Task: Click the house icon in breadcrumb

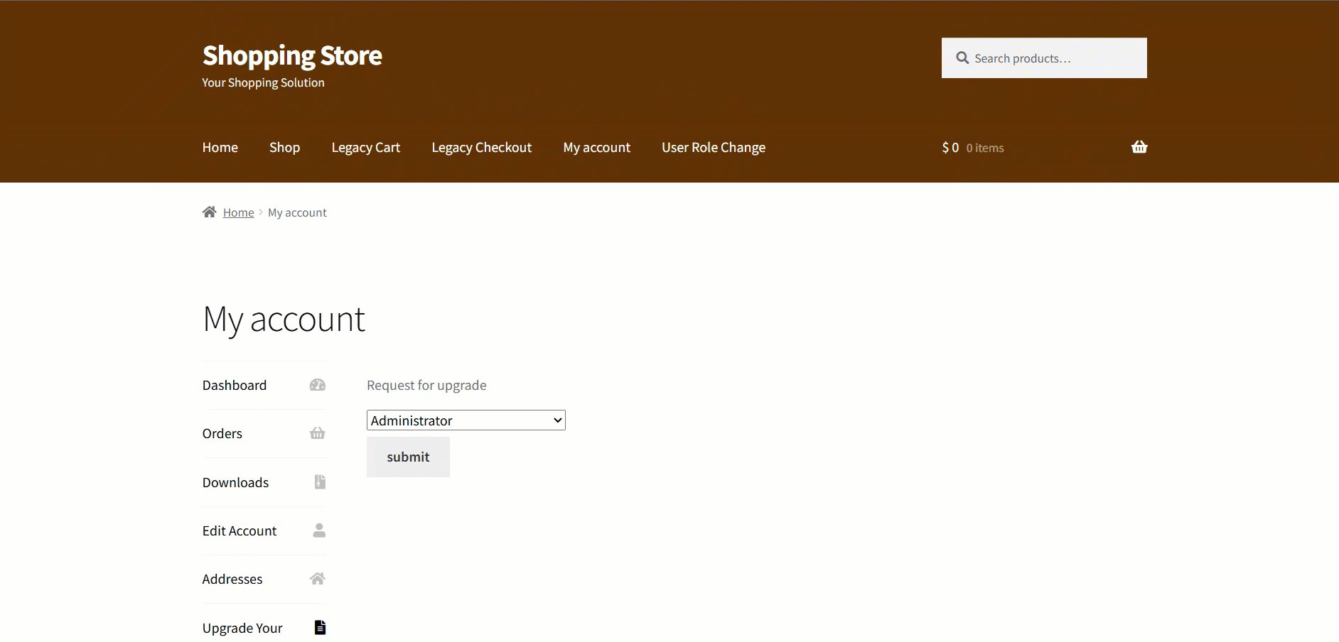Action: pyautogui.click(x=209, y=212)
